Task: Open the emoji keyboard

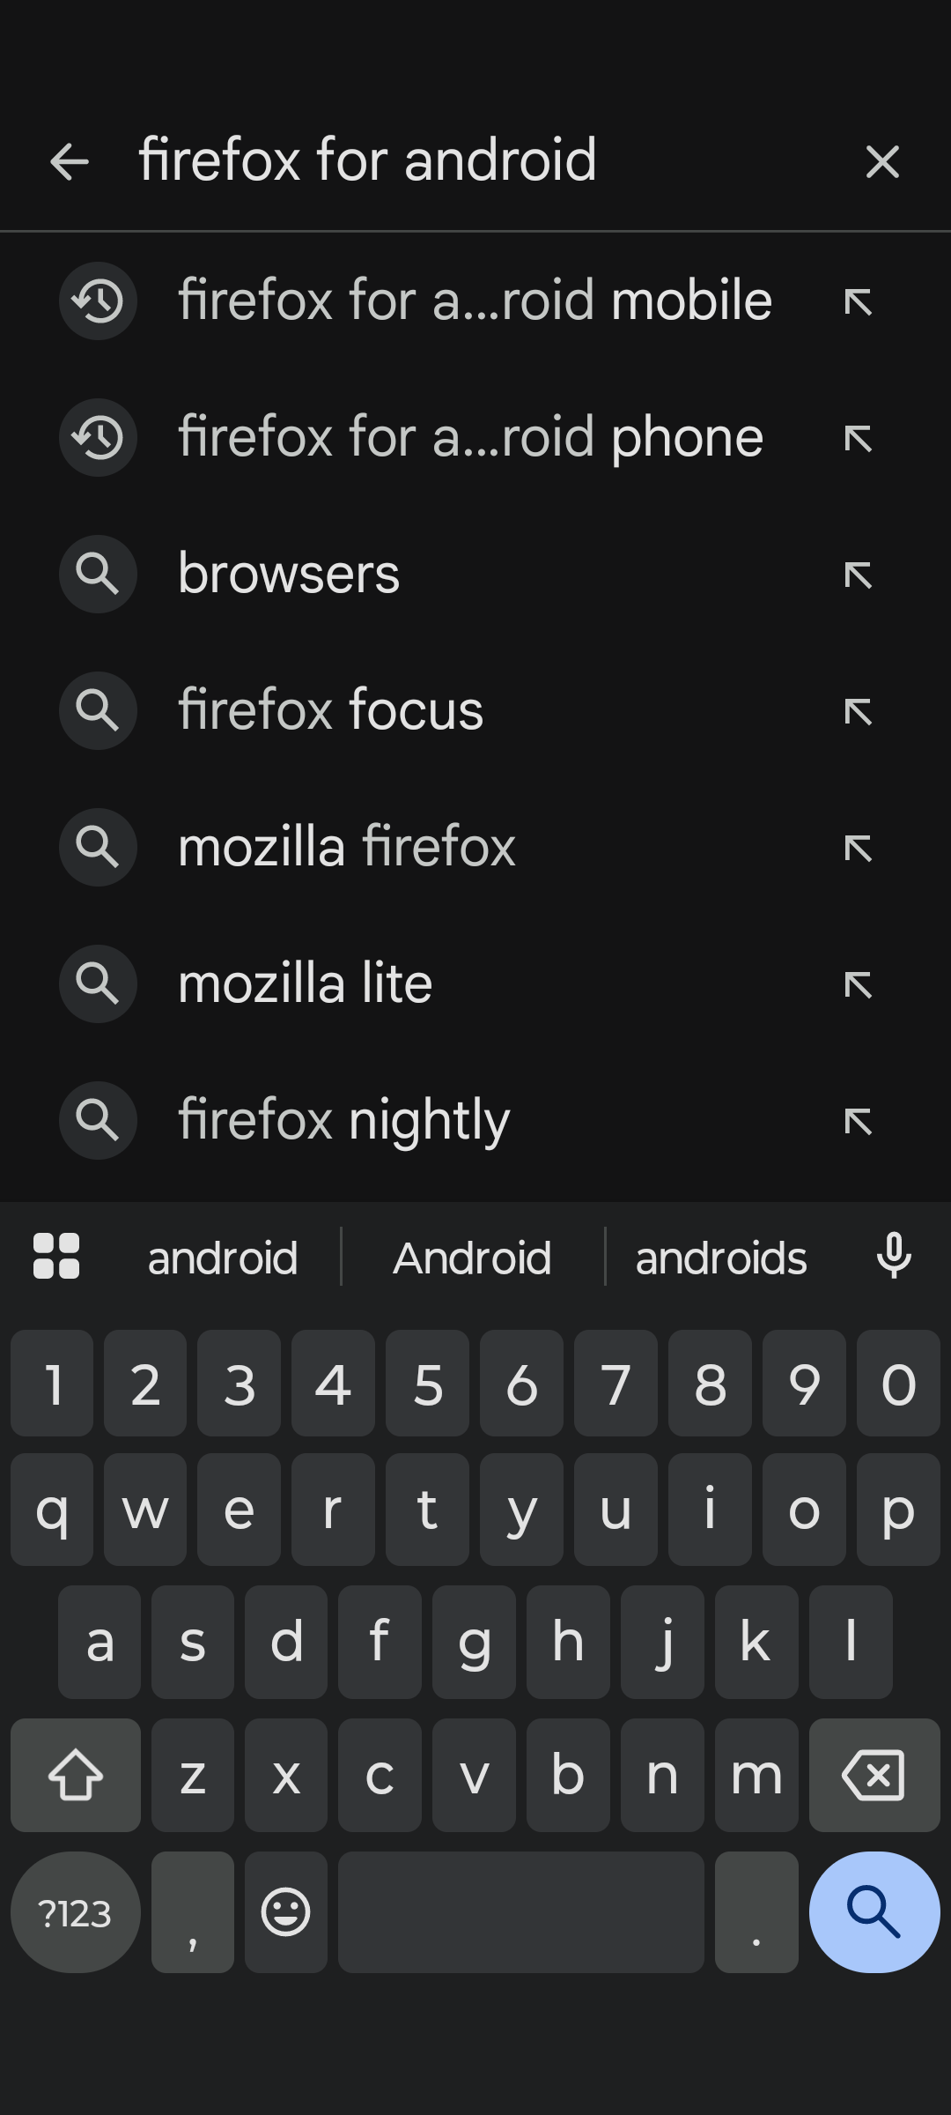Action: click(x=286, y=1911)
